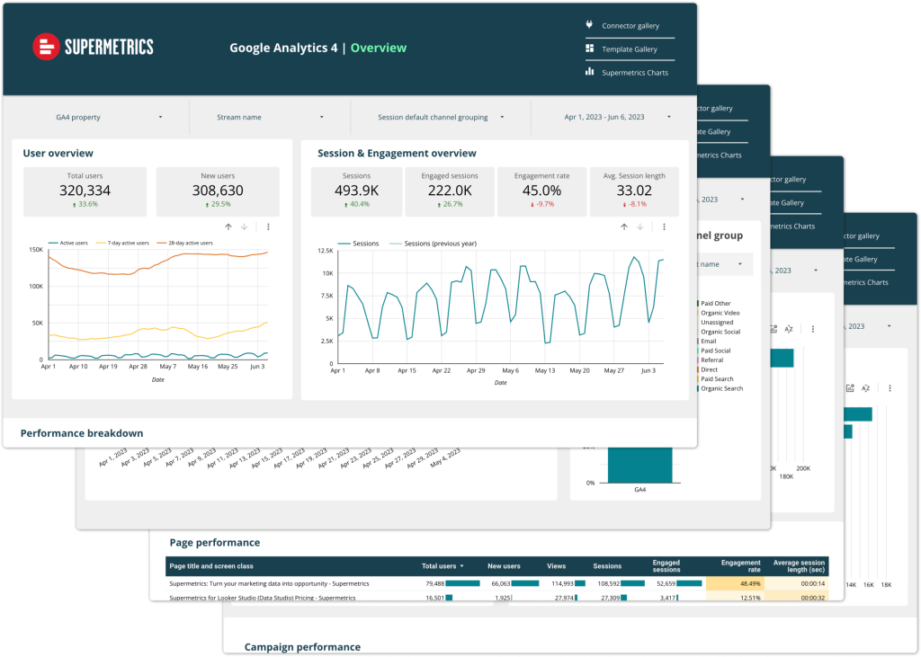Open date range dropdown in Campaign performance window
Image resolution: width=921 pixels, height=657 pixels.
click(868, 326)
